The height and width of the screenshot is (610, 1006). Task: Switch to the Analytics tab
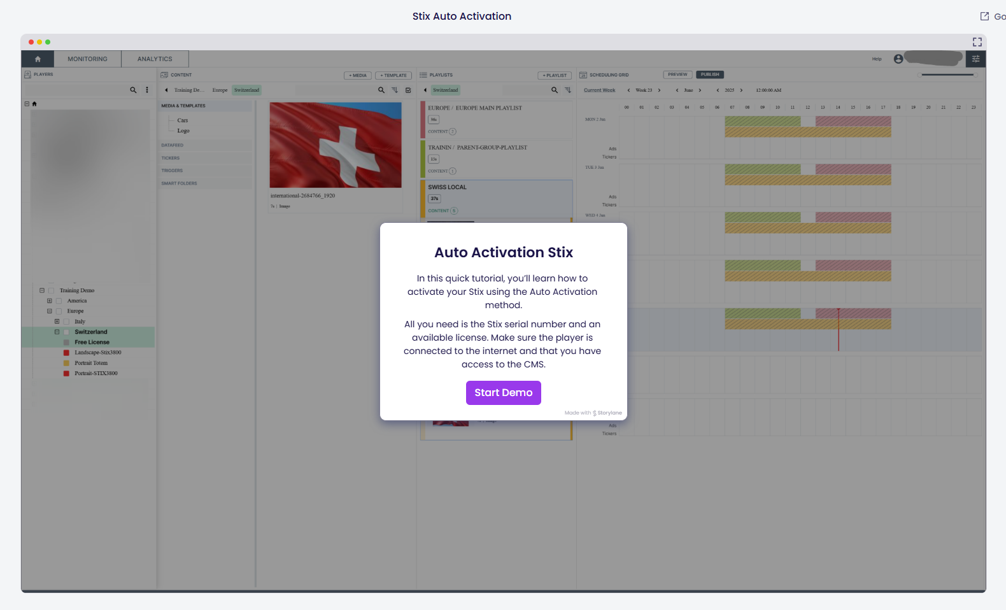click(155, 59)
